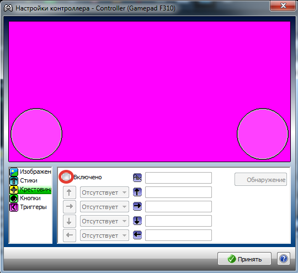The width and height of the screenshot is (298, 273).
Task: Open the right direction Отсутствует dropdown
Action: pyautogui.click(x=104, y=207)
